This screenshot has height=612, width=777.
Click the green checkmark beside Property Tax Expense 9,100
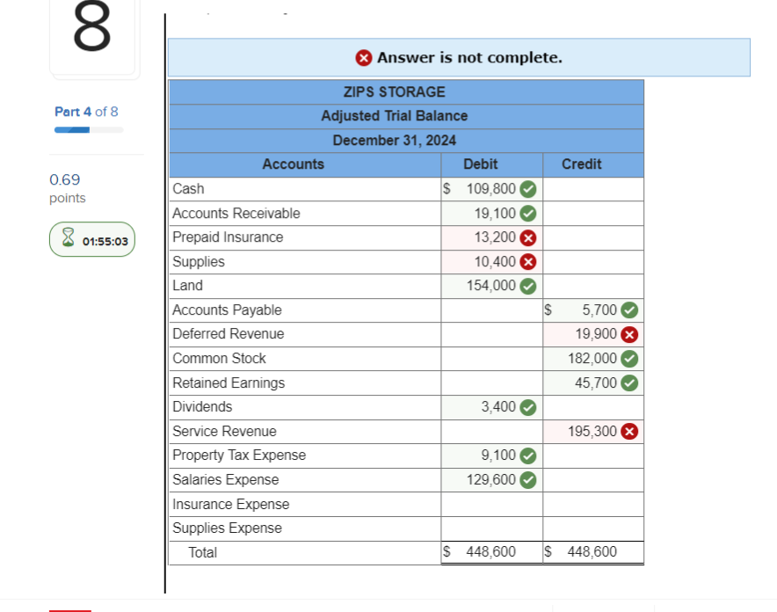point(528,455)
